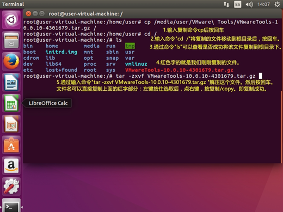The width and height of the screenshot is (283, 212).
Task: Open the Ubuntu Dash search launcher
Action: (11, 20)
